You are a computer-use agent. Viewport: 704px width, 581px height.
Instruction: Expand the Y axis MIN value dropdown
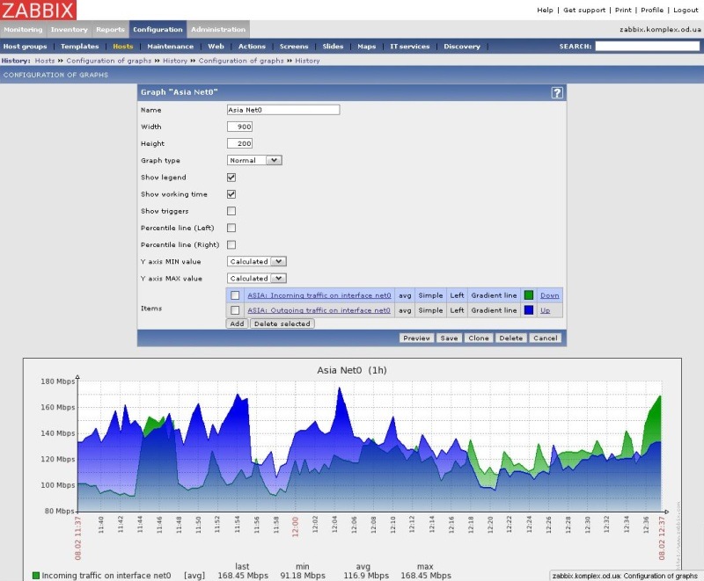(x=257, y=261)
